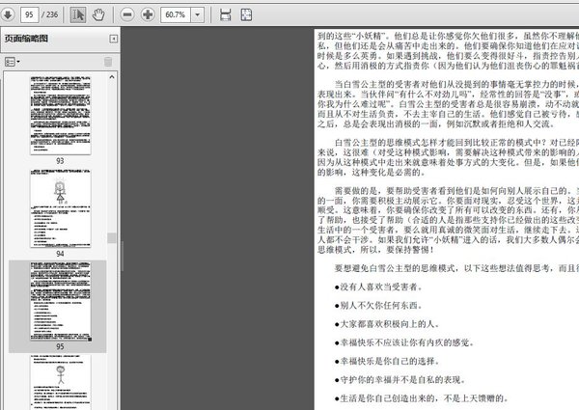Go to next page with down arrow
The width and height of the screenshot is (579, 410).
pyautogui.click(x=8, y=14)
